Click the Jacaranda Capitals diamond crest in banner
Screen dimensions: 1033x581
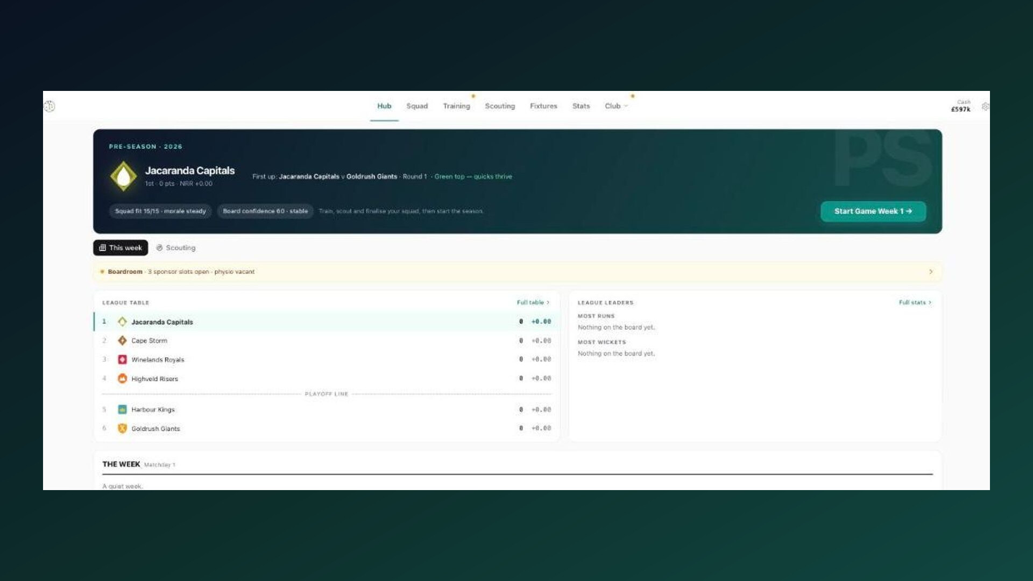(x=123, y=176)
